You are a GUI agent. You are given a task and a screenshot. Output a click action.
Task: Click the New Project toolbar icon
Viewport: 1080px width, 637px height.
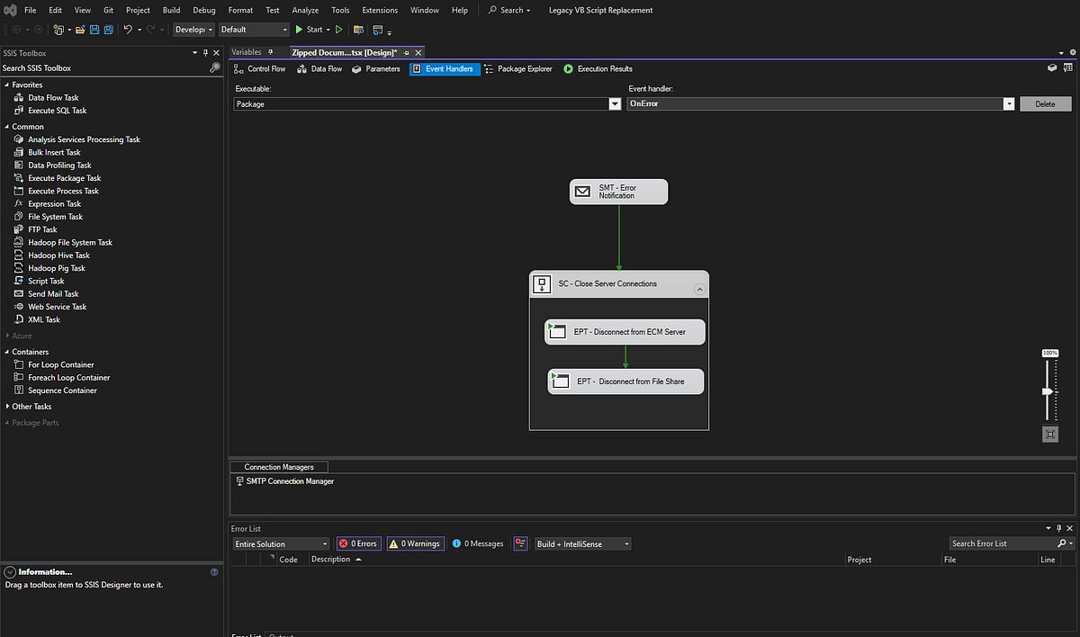[59, 30]
